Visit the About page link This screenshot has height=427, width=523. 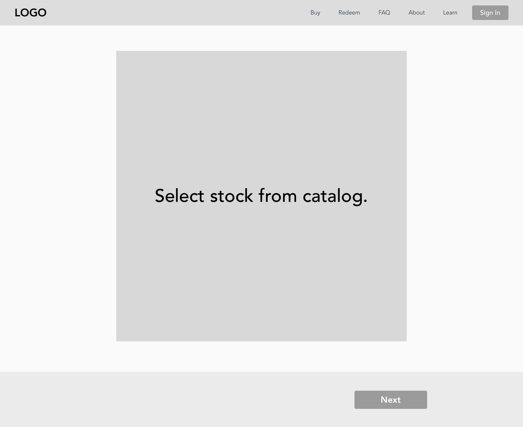point(416,13)
